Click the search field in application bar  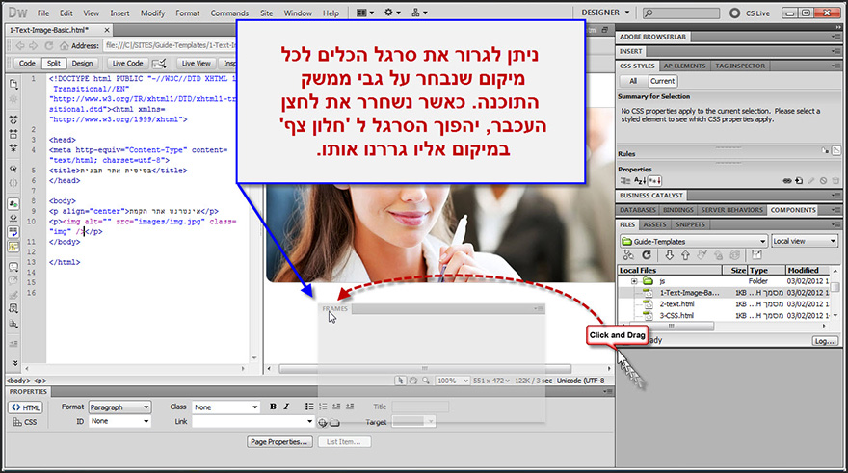[x=681, y=13]
